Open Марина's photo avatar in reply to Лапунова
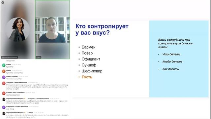 coord(4,99)
